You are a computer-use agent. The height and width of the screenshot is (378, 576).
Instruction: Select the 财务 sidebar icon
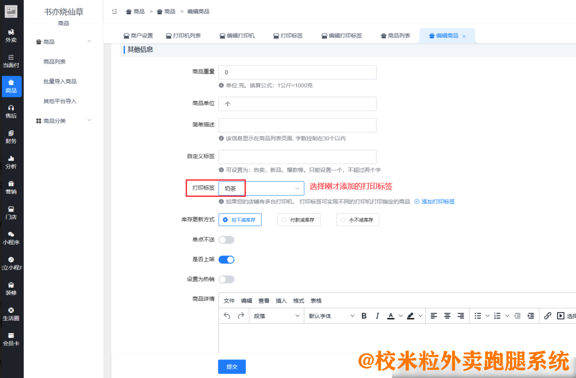pos(11,137)
